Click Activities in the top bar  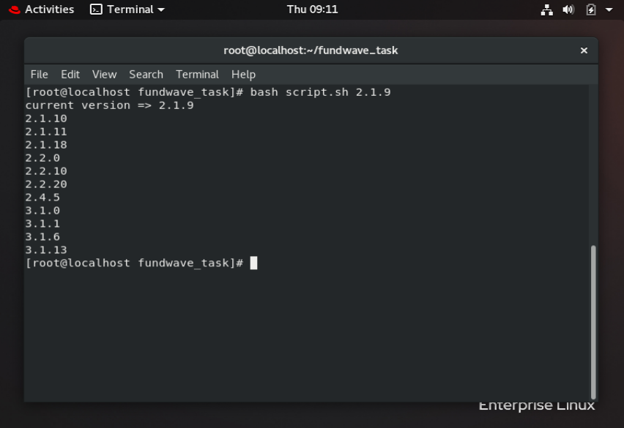[48, 10]
